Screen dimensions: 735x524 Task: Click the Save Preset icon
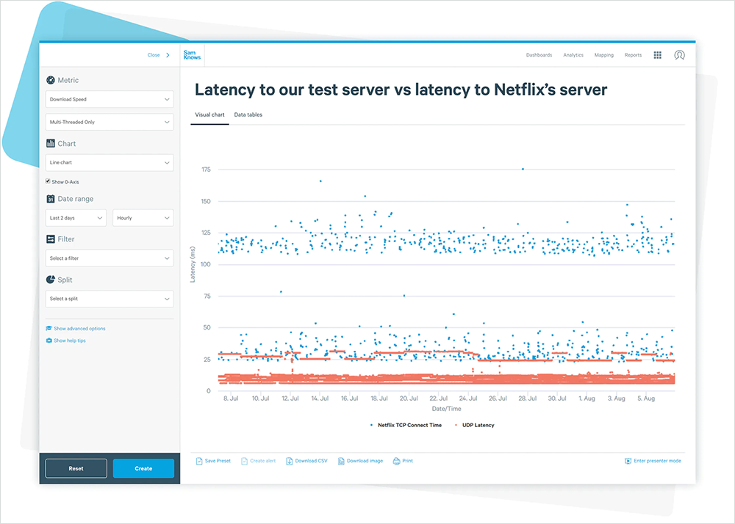(199, 461)
